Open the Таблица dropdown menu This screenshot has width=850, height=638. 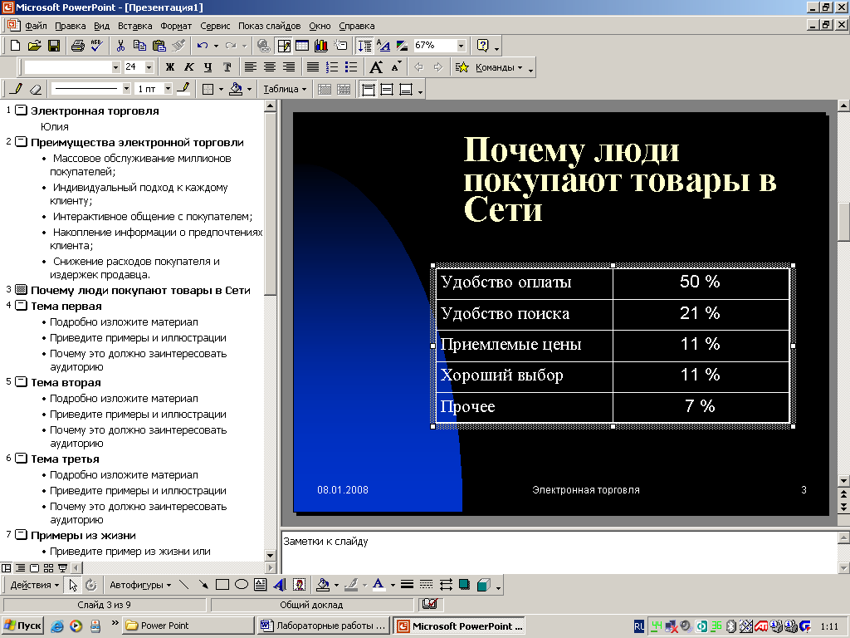(x=285, y=89)
